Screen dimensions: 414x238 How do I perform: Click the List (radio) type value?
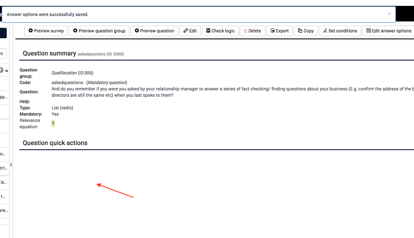coord(62,108)
